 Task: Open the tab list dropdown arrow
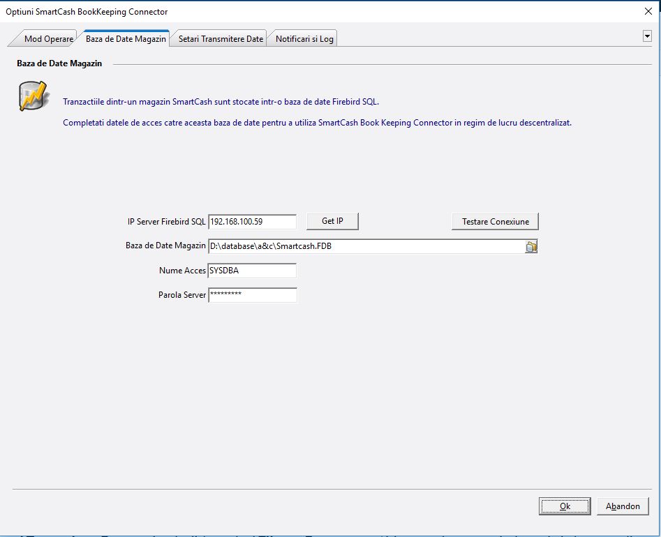click(647, 36)
